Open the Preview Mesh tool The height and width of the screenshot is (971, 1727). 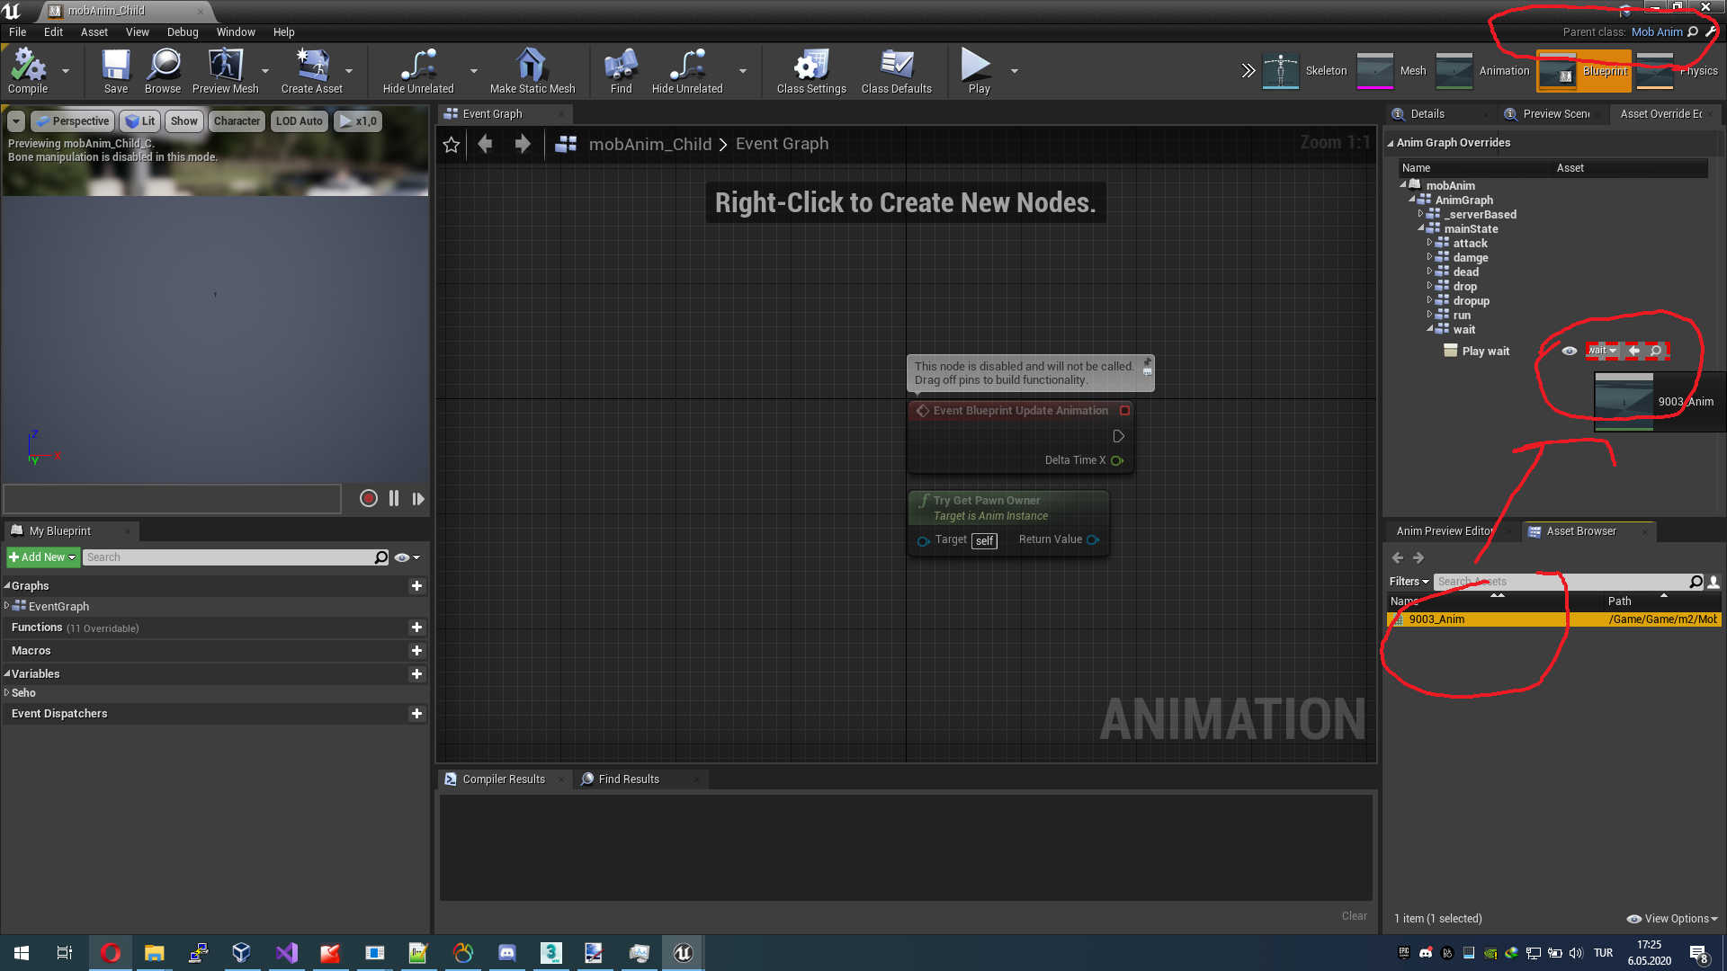tap(225, 71)
